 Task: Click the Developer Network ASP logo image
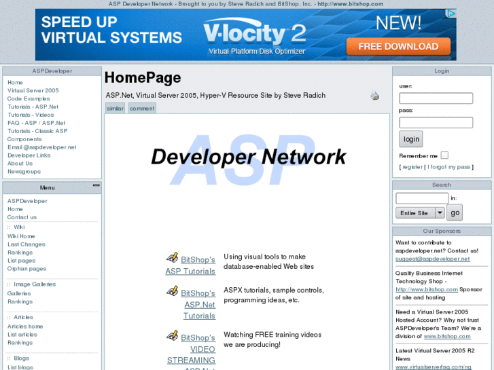(x=248, y=160)
